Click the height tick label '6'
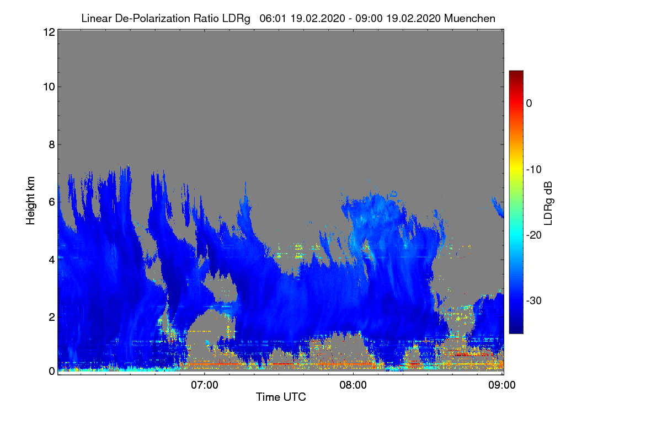This screenshot has width=662, height=441. 51,202
